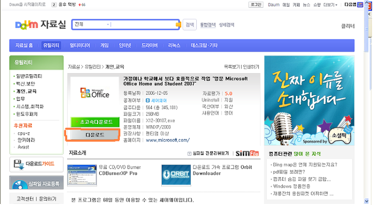
Task: Click the keyboard icon in search box
Action: tap(178, 24)
